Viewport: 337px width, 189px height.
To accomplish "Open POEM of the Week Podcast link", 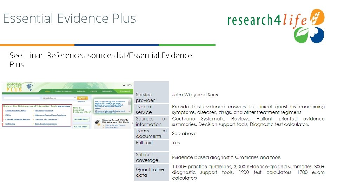I will [x=115, y=125].
